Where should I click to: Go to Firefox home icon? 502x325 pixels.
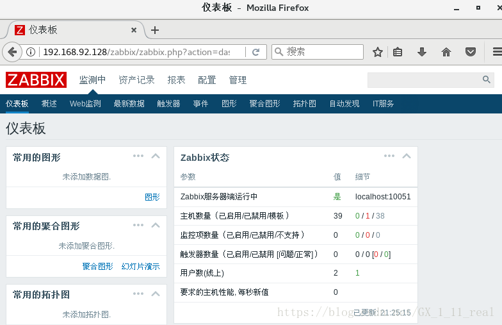coord(446,52)
